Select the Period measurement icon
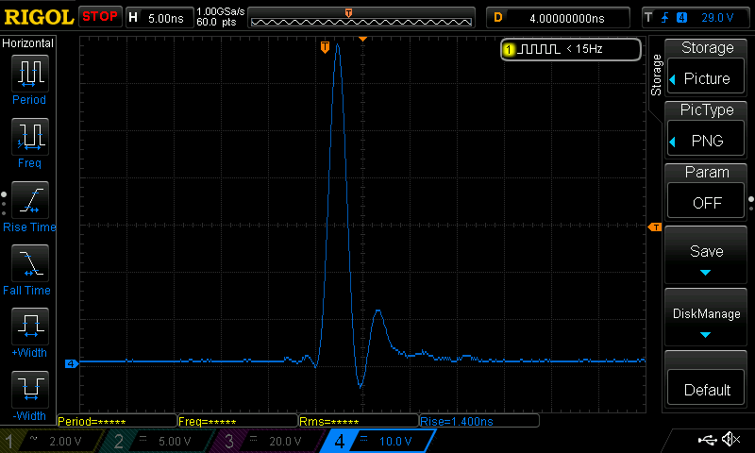The height and width of the screenshot is (453, 755). tap(29, 73)
